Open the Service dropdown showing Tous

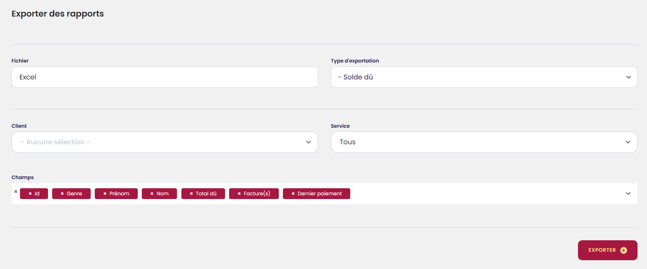click(484, 142)
